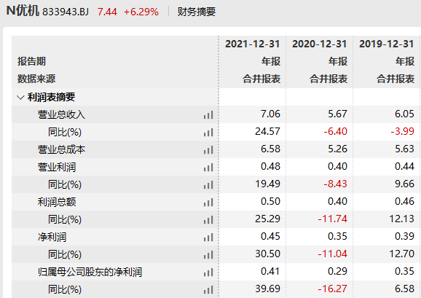Collapse the 利润表摘要 section chevron
The height and width of the screenshot is (298, 421).
(x=20, y=97)
